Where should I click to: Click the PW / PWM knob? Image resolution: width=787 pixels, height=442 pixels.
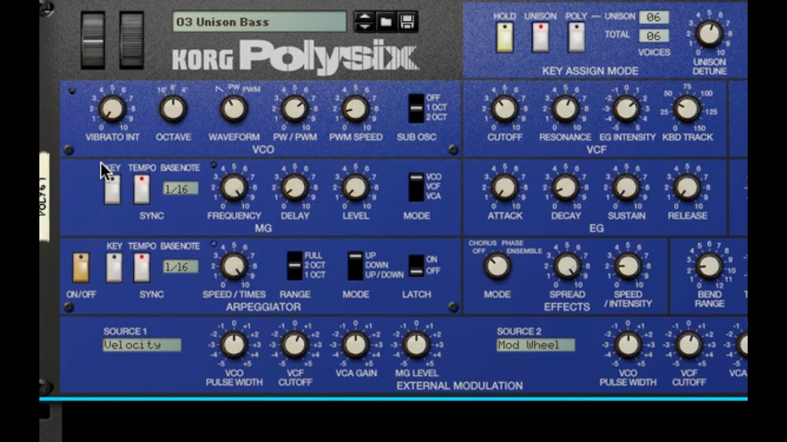[x=295, y=109]
